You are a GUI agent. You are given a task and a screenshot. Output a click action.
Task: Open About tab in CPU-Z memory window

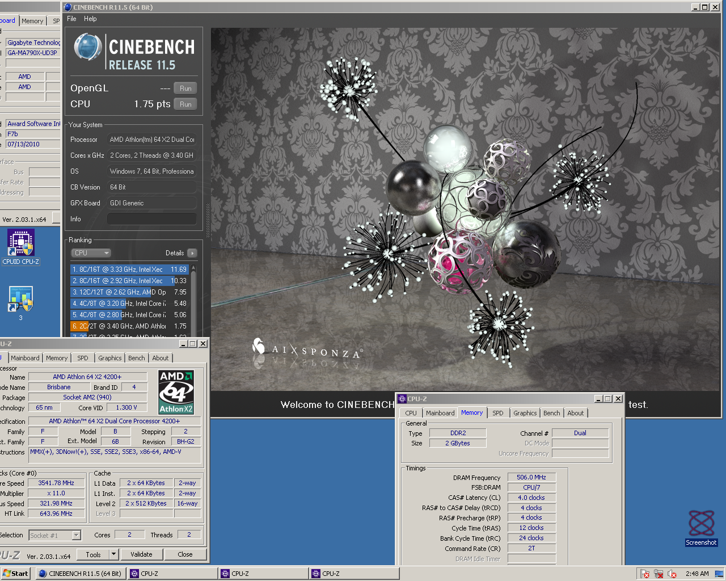pos(575,413)
